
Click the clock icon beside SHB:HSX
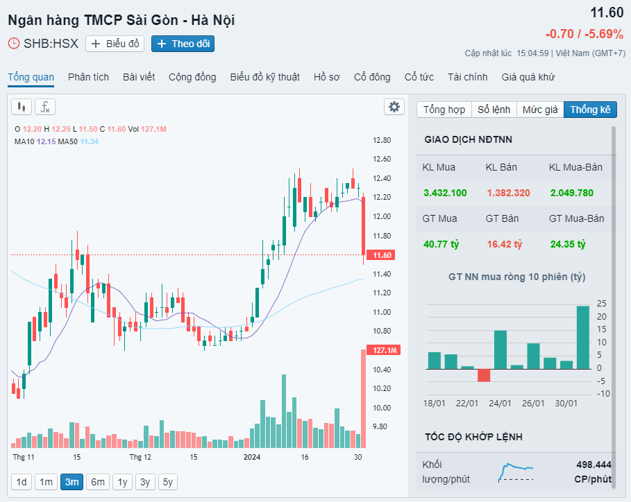point(14,44)
